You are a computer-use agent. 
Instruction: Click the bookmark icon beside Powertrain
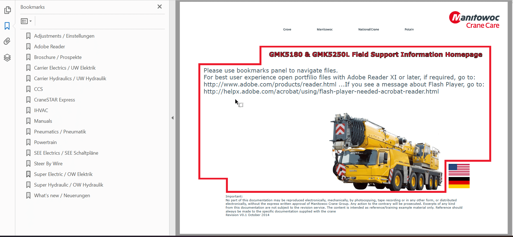[28, 142]
